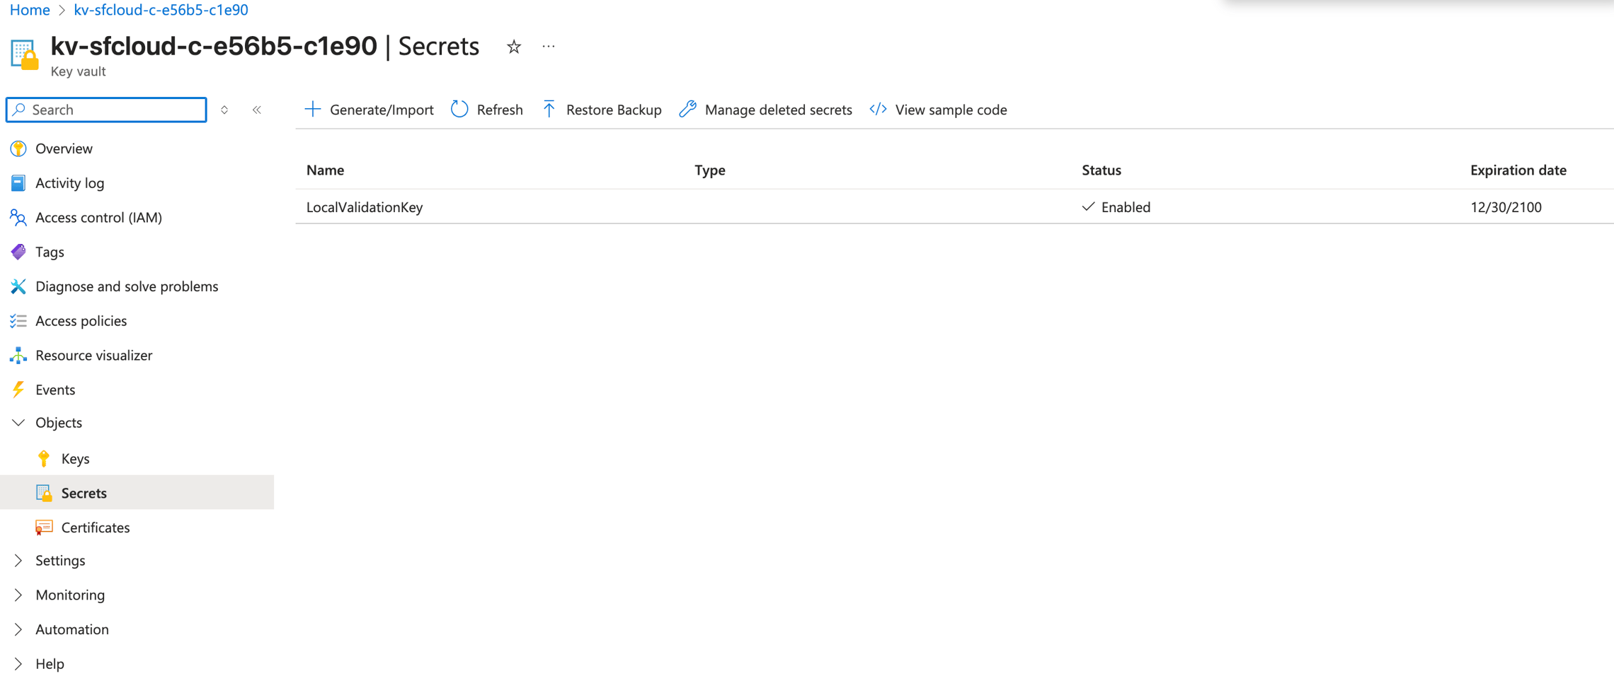Click Generate/Import button
This screenshot has height=700, width=1614.
(x=369, y=110)
